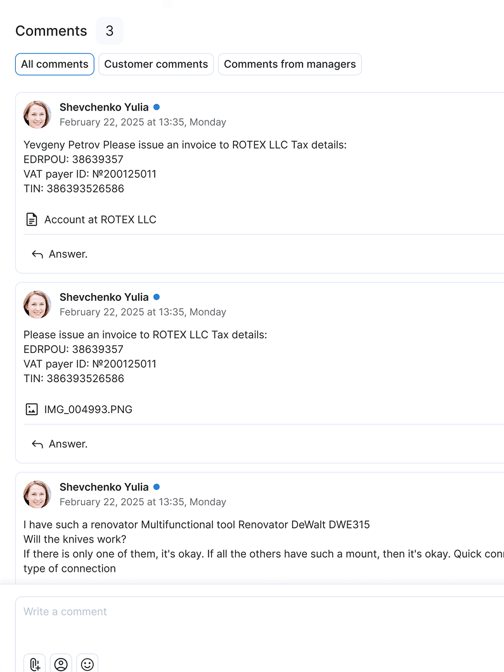The height and width of the screenshot is (672, 504).
Task: Select the All comments tab
Action: tap(55, 64)
